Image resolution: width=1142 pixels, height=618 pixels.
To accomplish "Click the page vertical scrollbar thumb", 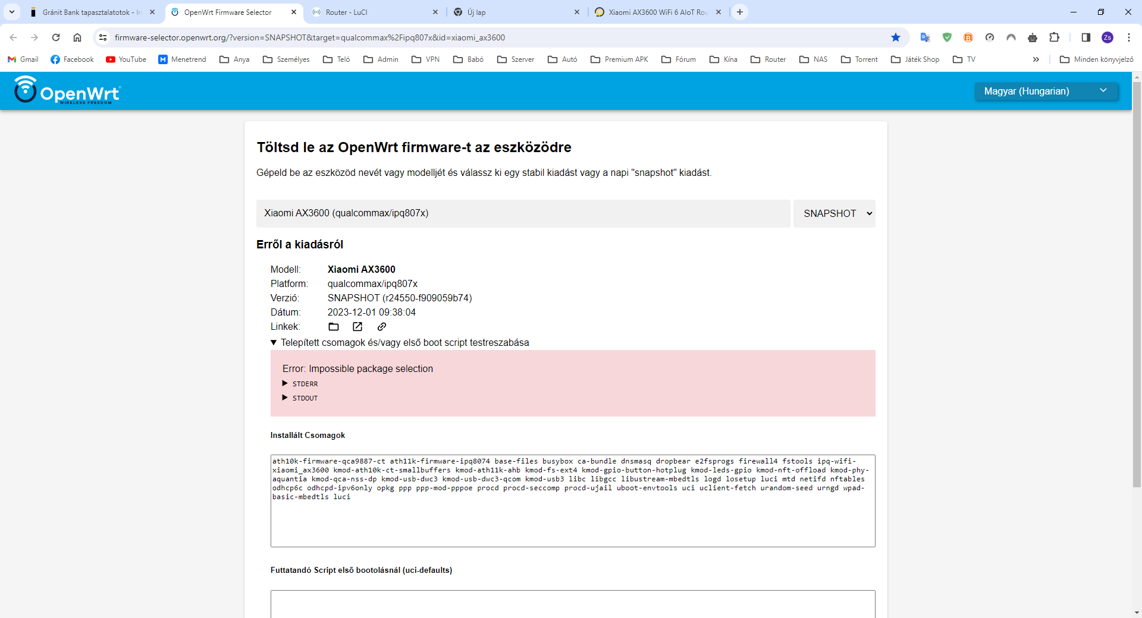I will click(1137, 285).
